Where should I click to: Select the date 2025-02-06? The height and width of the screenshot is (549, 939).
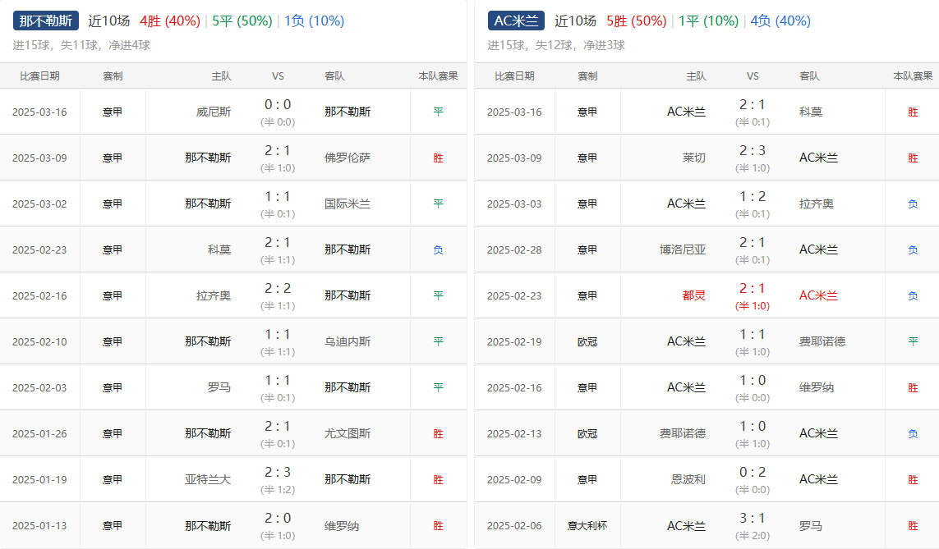[514, 526]
